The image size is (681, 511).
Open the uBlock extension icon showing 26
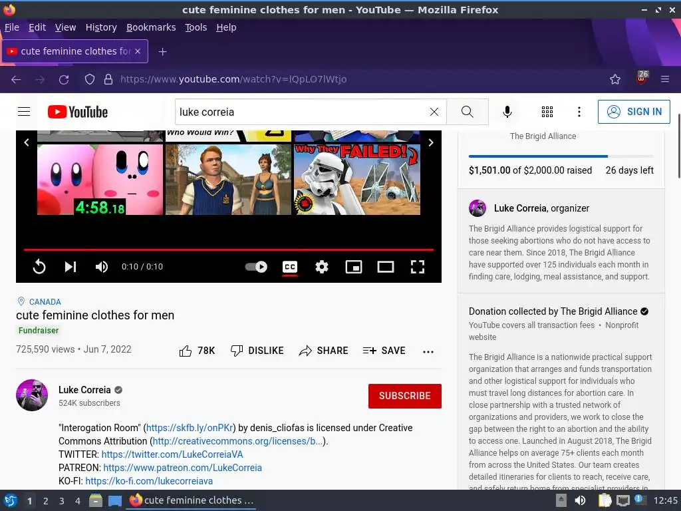pos(642,79)
